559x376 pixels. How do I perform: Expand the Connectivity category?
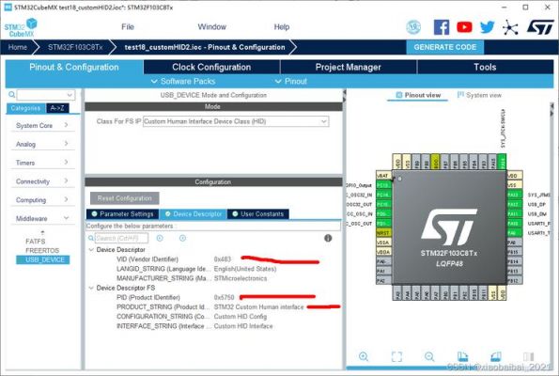coord(42,181)
